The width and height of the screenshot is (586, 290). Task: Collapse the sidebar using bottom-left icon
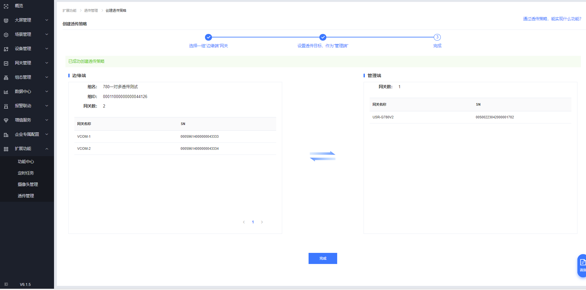click(x=6, y=284)
